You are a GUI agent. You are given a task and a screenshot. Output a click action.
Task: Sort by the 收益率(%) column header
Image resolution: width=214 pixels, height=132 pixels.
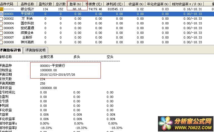click(135, 4)
